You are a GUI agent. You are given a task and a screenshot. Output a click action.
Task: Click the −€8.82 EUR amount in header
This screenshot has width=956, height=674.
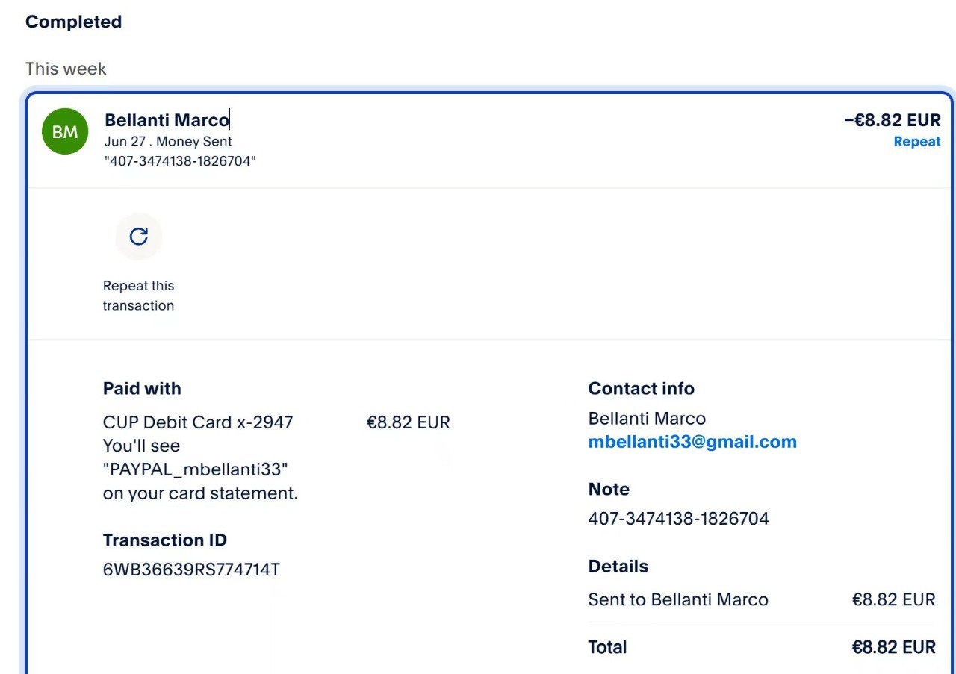[892, 120]
